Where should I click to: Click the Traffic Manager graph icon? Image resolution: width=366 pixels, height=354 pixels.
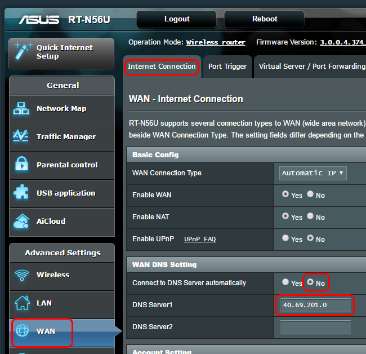[x=21, y=135]
